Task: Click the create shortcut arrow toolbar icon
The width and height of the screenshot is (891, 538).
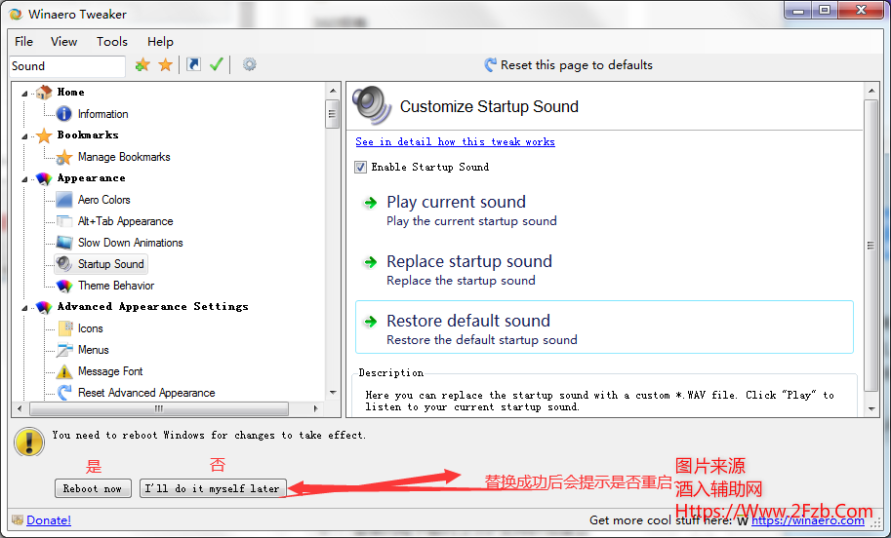Action: coord(193,64)
